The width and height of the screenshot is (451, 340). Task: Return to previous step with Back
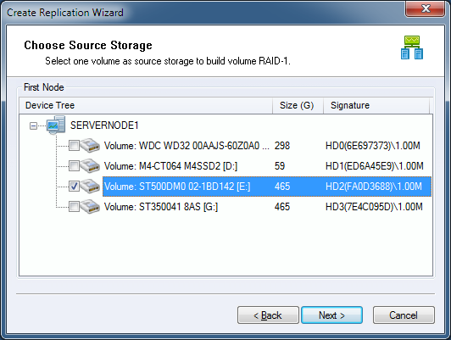pyautogui.click(x=268, y=315)
